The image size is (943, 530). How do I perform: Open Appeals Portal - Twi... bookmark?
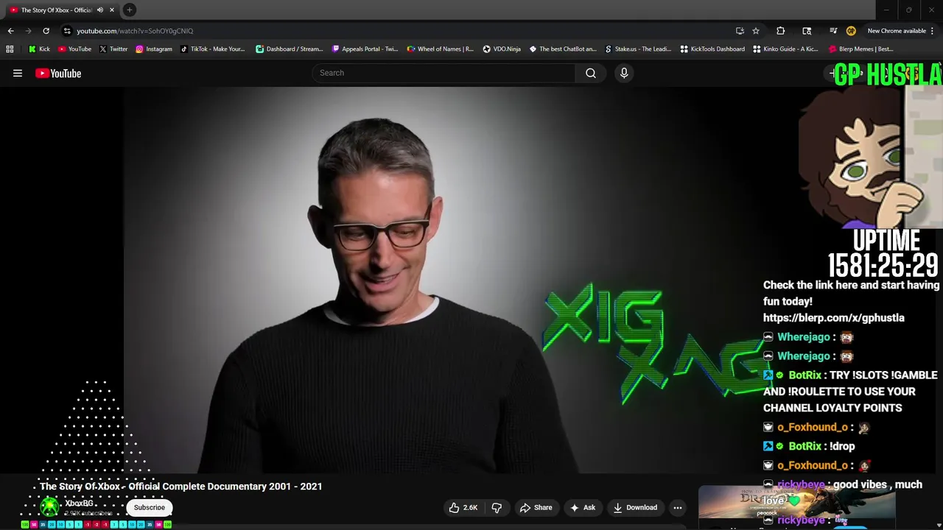pyautogui.click(x=365, y=49)
